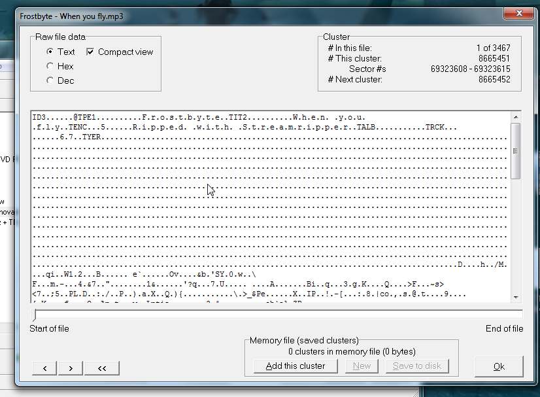Click the scroll down arrow of data view
The image size is (540, 397).
click(x=516, y=297)
